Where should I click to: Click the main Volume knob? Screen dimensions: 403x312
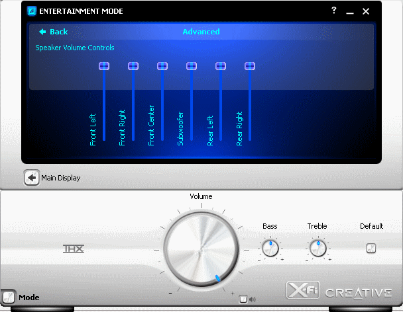201,249
